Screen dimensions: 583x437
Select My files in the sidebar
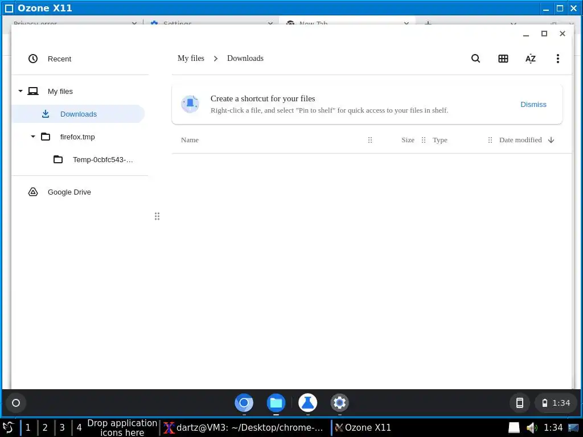click(79, 92)
